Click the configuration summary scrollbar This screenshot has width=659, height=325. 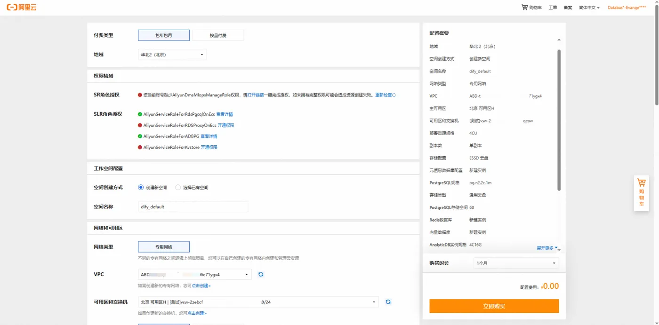pos(559,120)
